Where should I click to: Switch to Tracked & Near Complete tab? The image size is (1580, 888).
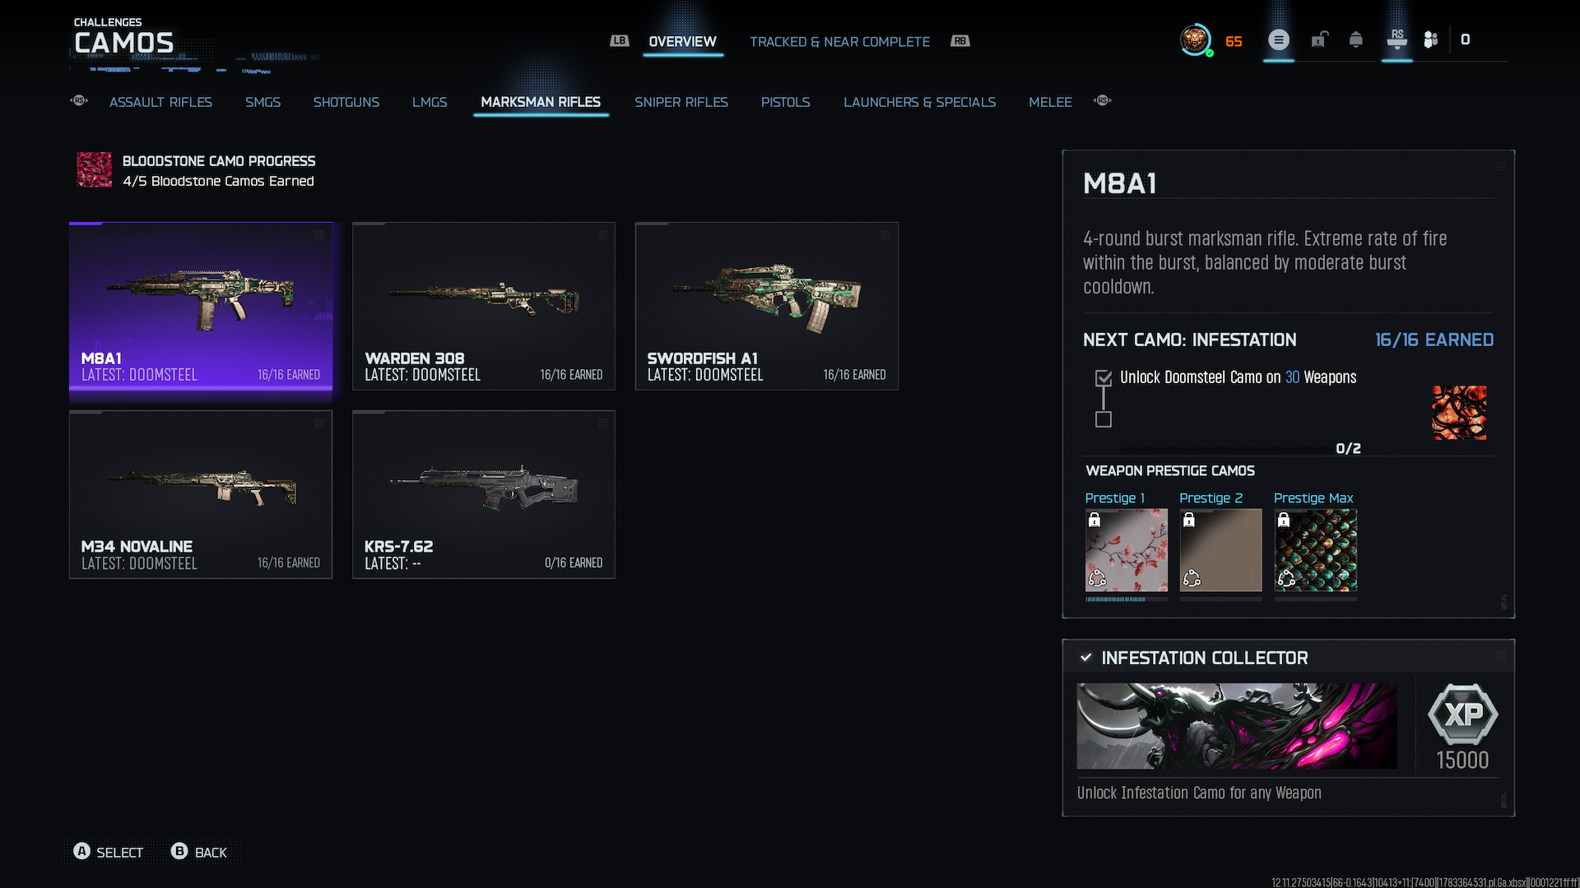tap(839, 42)
